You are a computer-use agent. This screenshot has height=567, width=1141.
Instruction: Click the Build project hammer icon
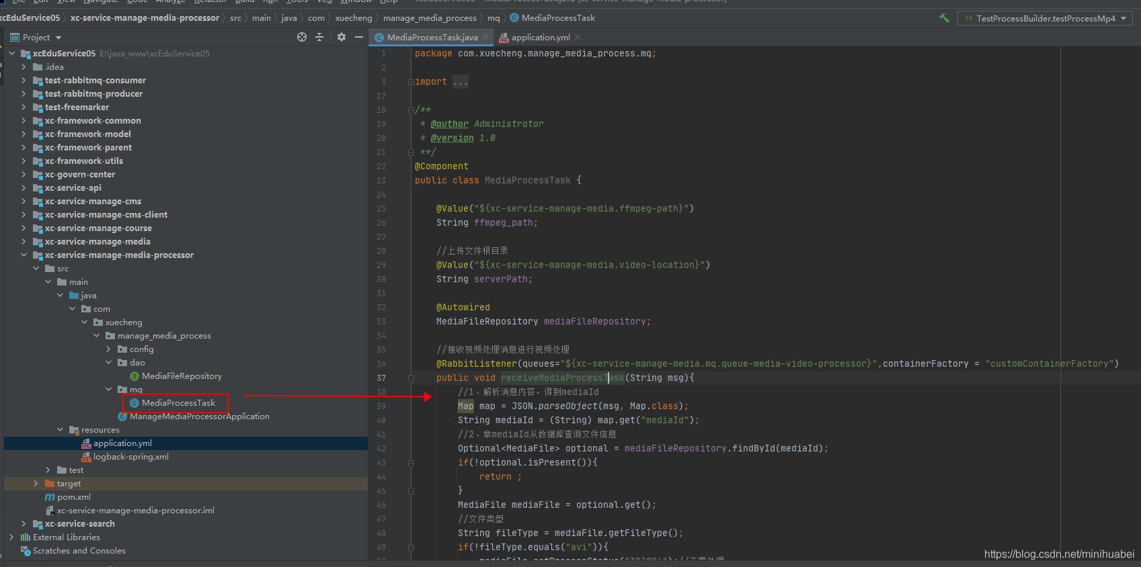tap(945, 18)
